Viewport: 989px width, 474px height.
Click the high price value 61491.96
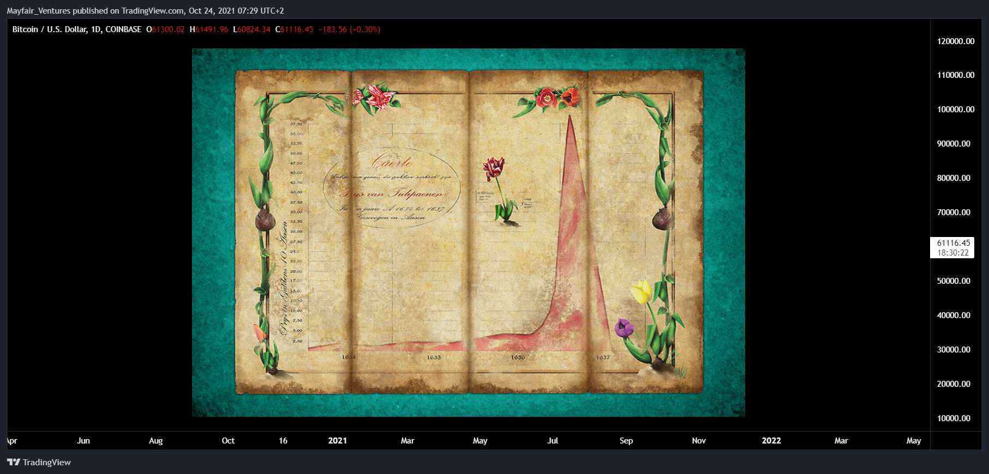pos(212,29)
